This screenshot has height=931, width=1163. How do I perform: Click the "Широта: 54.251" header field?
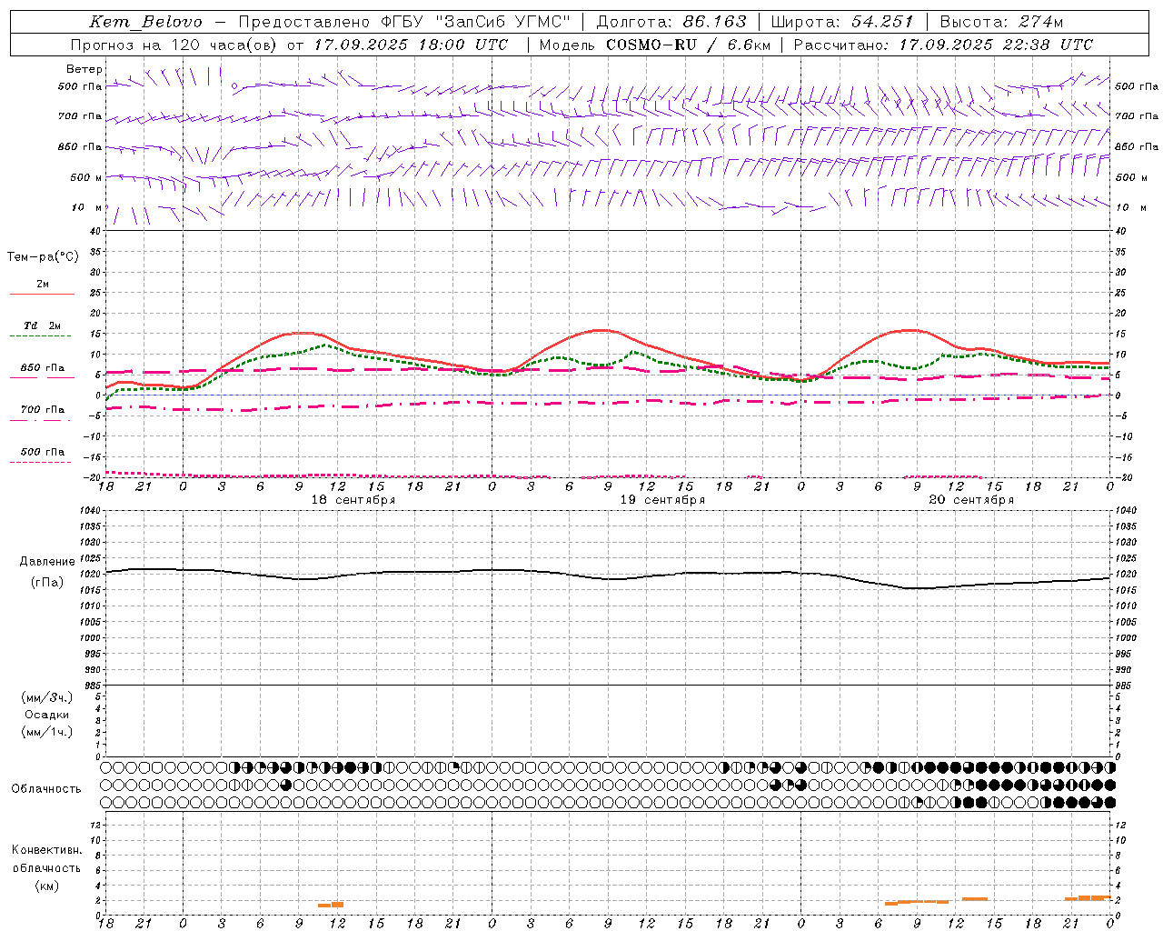841,22
